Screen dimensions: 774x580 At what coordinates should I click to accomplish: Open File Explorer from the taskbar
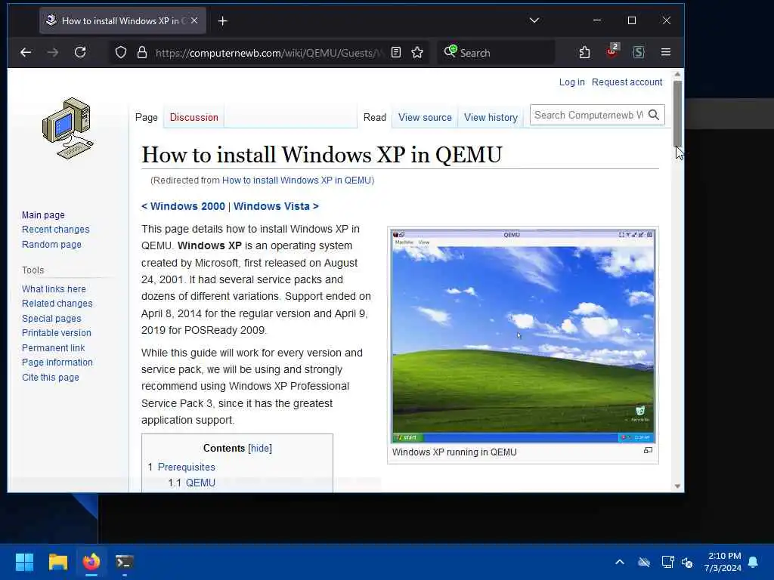pyautogui.click(x=57, y=562)
